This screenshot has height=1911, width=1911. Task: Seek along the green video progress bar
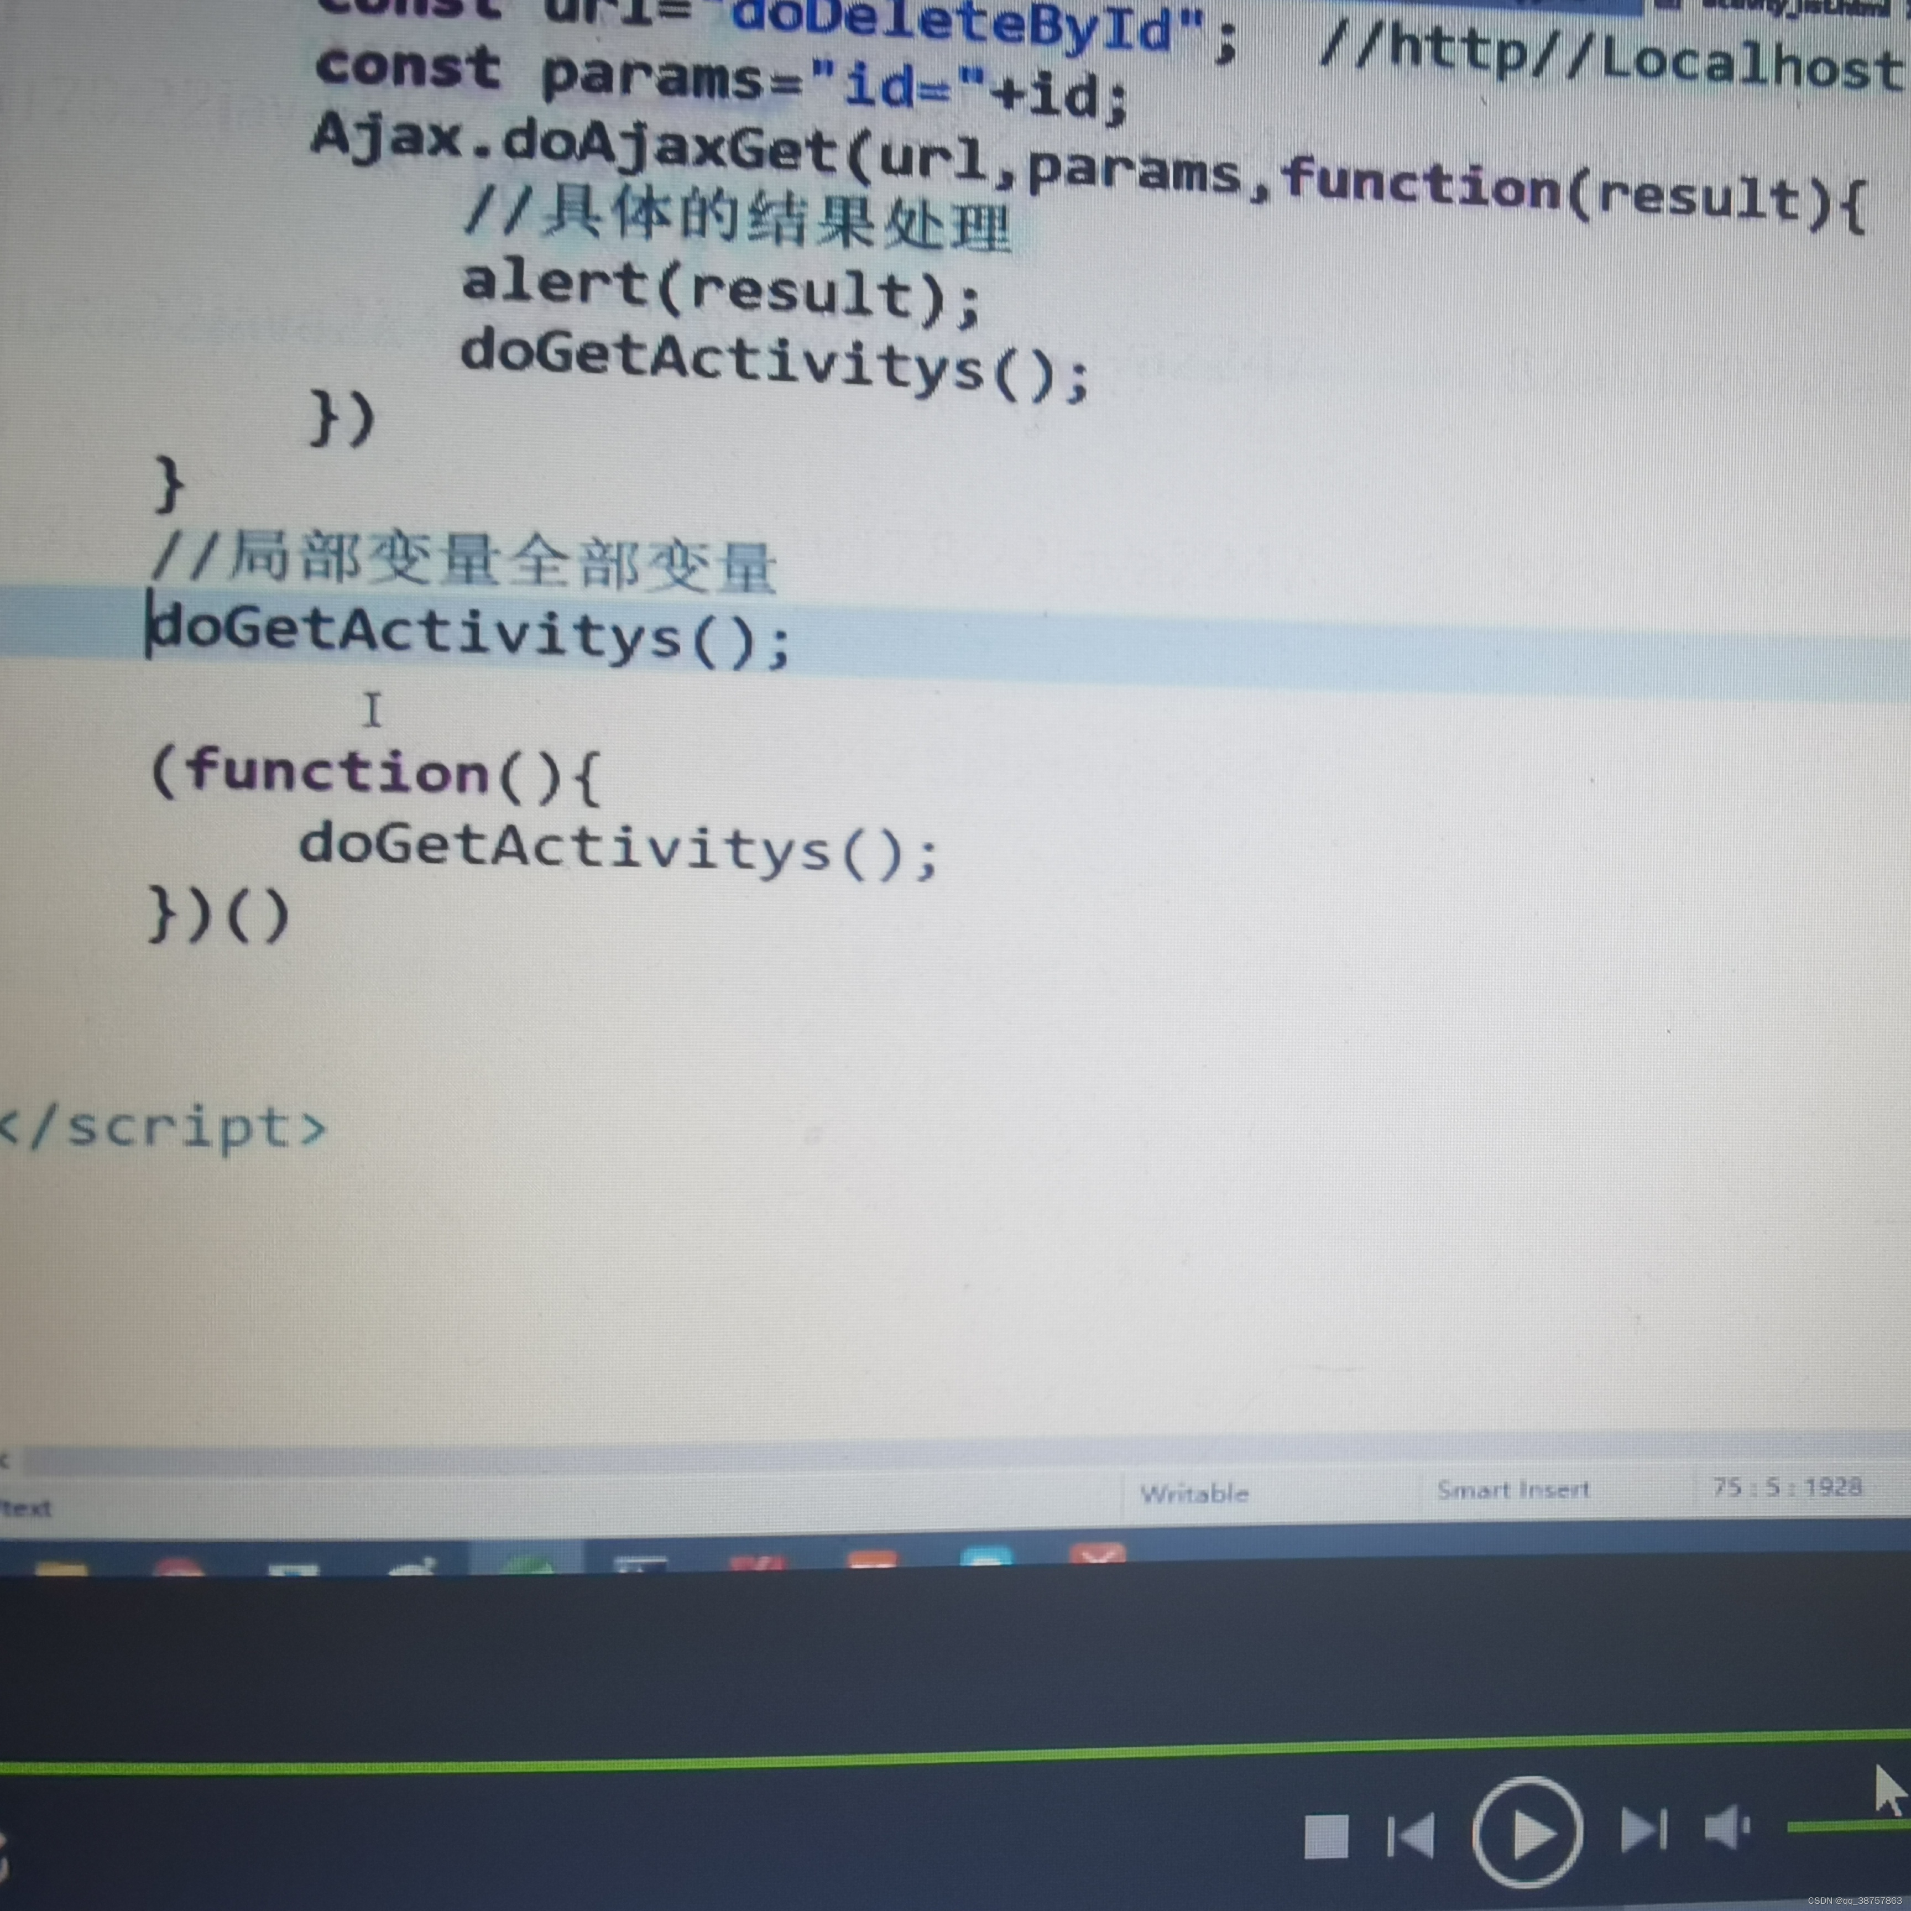pos(955,1751)
